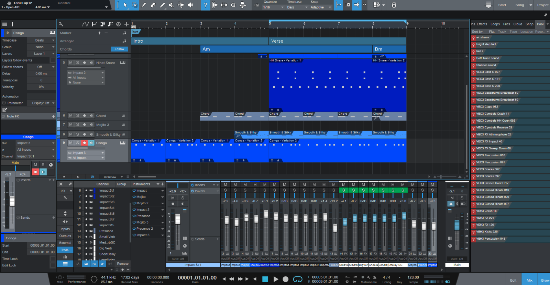Select the Listen speaker tool
550x285 pixels.
point(190,5)
